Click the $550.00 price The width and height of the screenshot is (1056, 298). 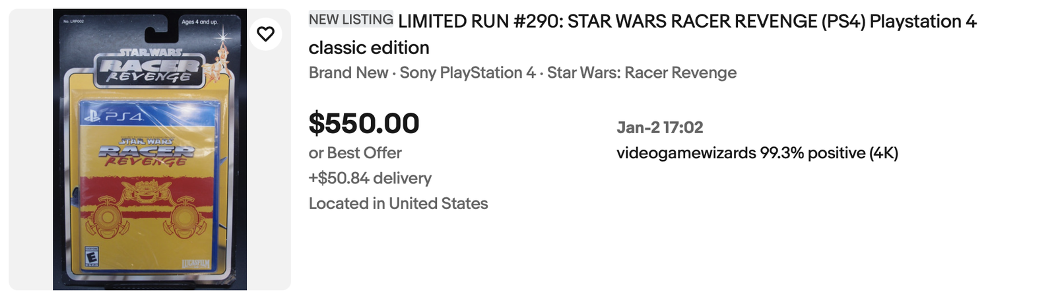[364, 123]
